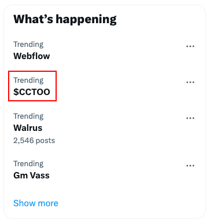Open more options for Gm Vass trend

pos(190,166)
